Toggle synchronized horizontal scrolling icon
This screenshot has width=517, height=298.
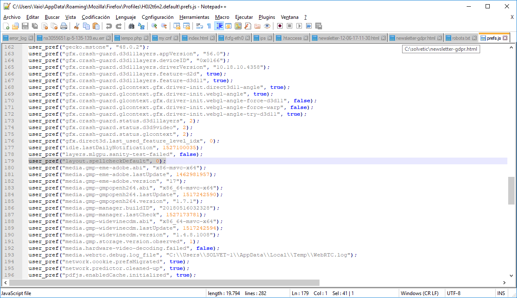click(187, 26)
